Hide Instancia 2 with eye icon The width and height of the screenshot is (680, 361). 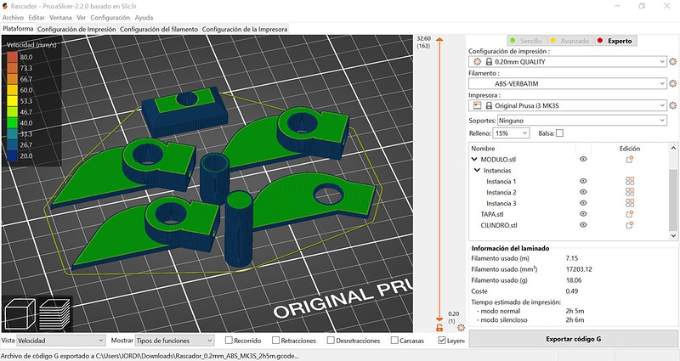(x=583, y=192)
